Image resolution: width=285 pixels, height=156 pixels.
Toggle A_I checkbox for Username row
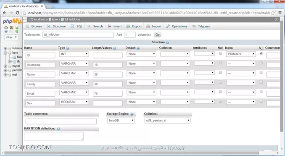pos(261,63)
